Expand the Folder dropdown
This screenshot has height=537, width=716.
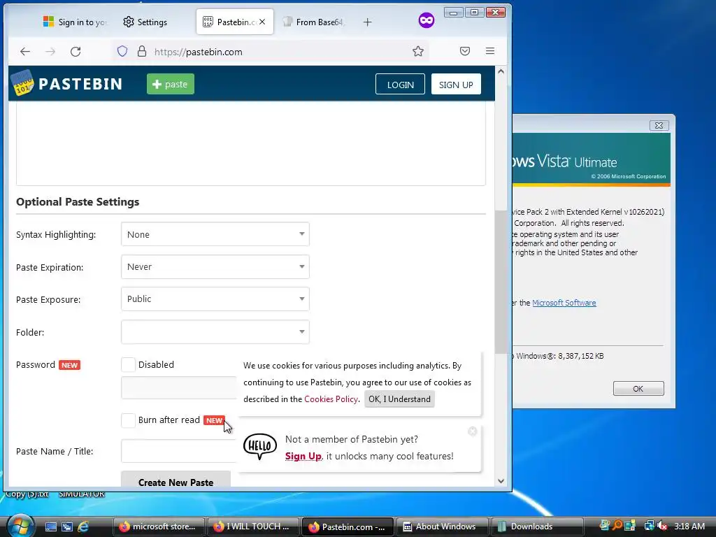point(215,332)
